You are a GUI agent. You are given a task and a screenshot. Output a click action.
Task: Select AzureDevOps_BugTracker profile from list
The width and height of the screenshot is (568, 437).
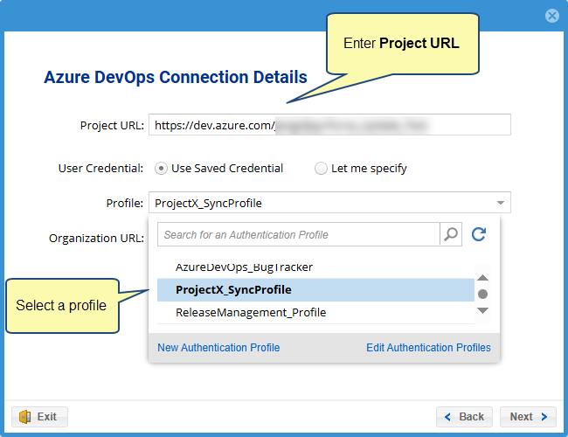tap(244, 267)
